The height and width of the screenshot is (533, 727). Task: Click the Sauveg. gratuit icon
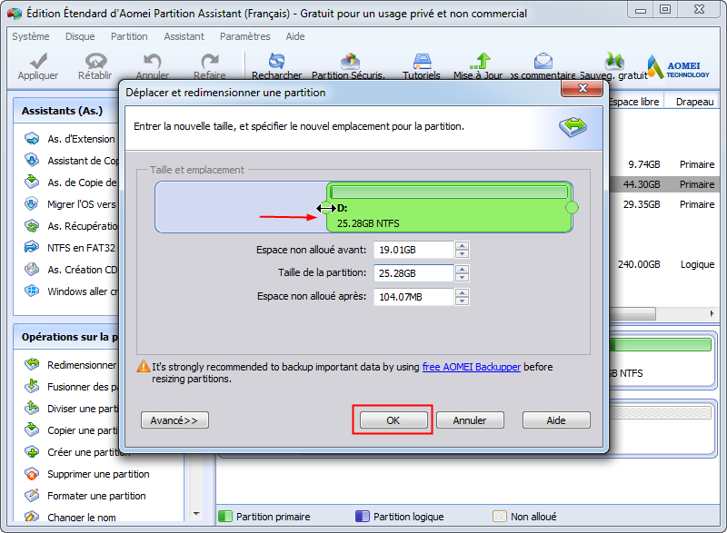click(614, 61)
